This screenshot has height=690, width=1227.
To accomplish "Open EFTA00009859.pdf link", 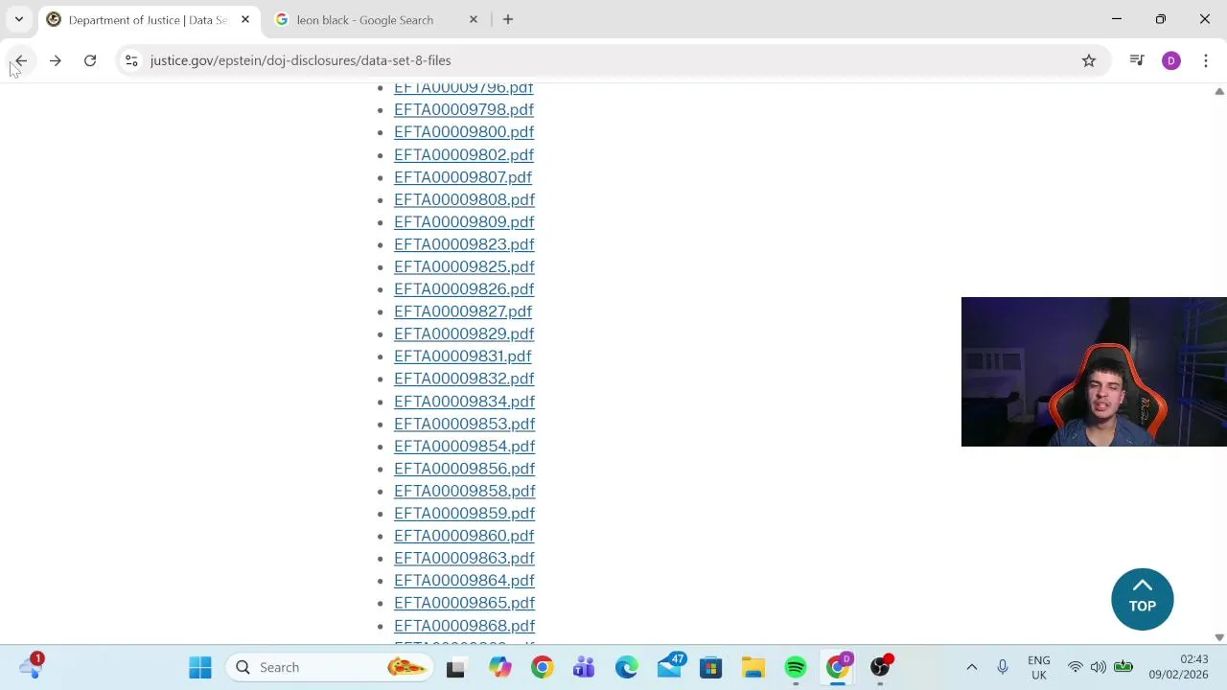I will coord(464,513).
